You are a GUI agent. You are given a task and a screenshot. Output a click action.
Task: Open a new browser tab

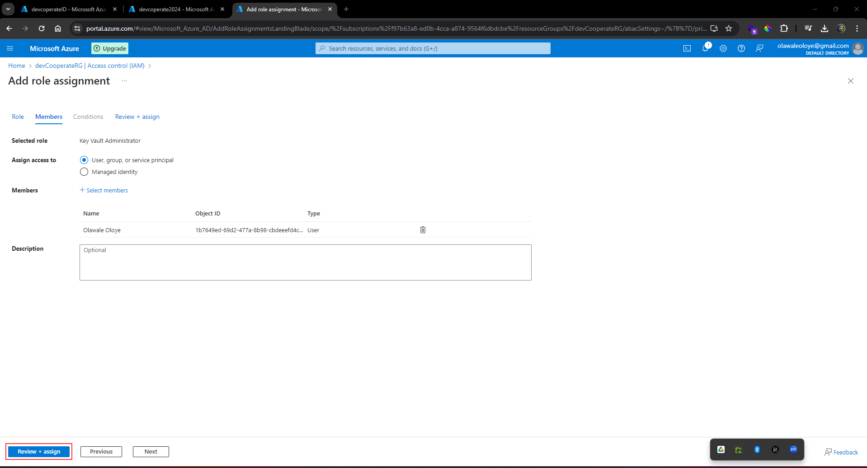[x=346, y=9]
